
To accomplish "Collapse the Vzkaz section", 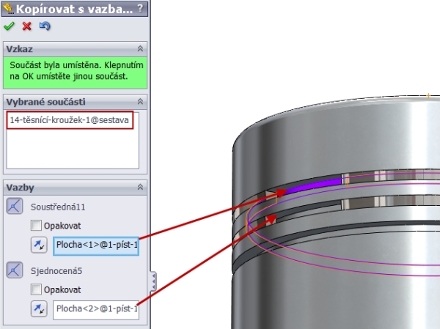I will click(x=140, y=49).
